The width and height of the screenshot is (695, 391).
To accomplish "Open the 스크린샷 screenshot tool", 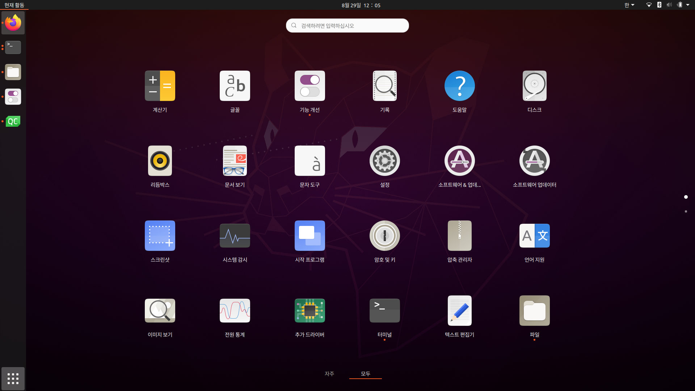I will 160,236.
